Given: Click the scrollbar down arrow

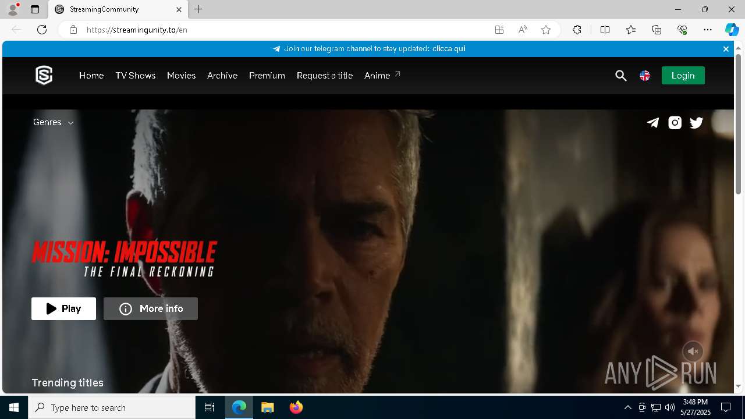Looking at the screenshot, I should 738,386.
